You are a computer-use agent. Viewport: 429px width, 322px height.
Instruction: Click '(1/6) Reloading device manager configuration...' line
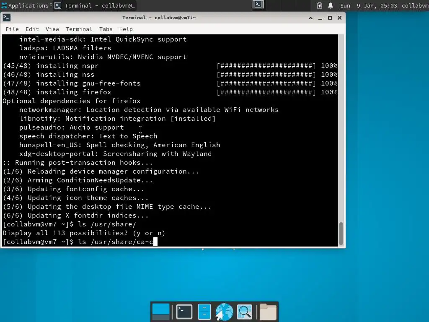click(x=101, y=171)
